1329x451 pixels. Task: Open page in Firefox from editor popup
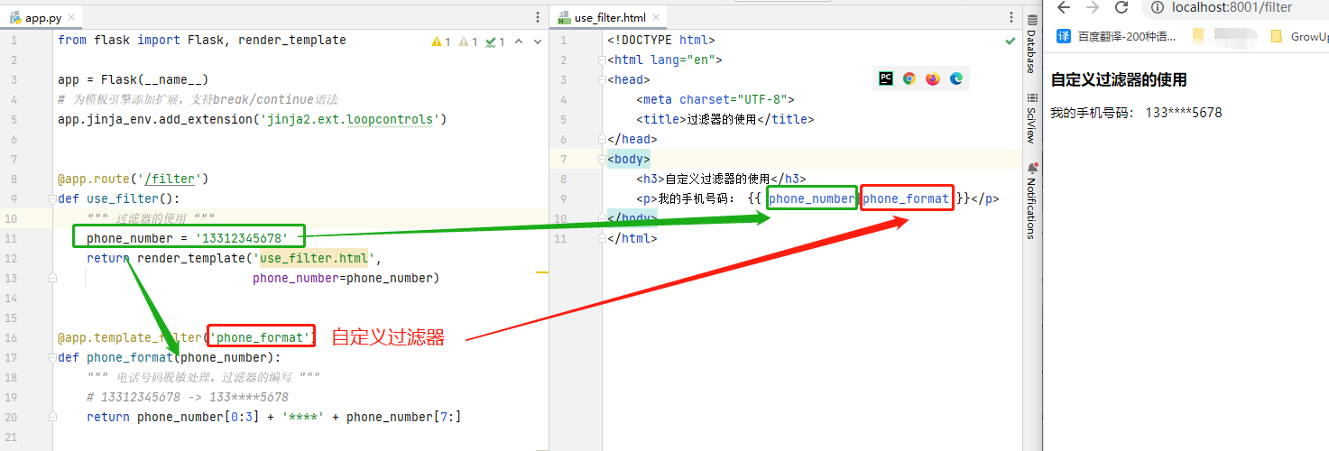point(933,78)
